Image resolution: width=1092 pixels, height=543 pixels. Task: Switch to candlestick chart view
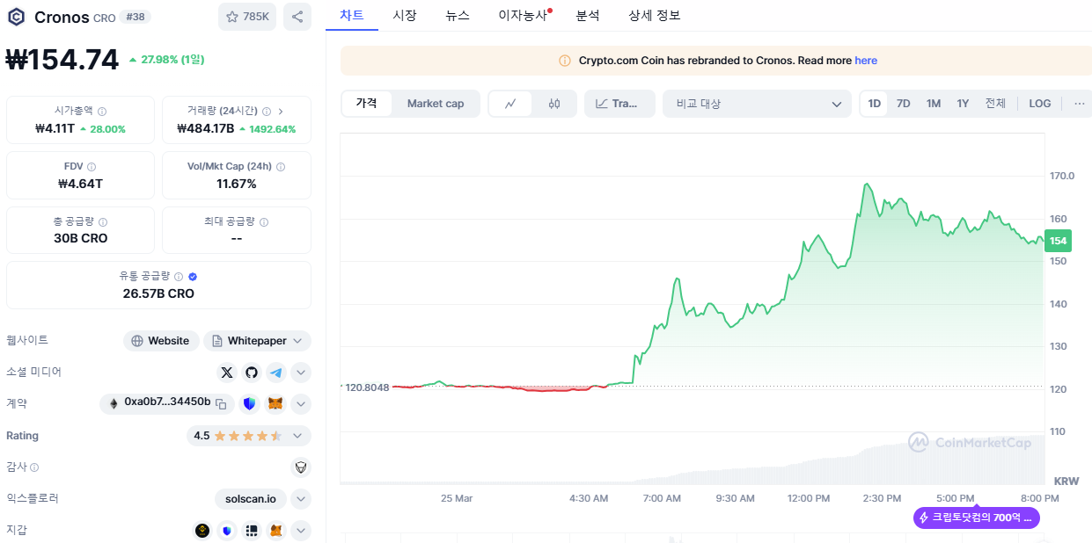click(554, 104)
